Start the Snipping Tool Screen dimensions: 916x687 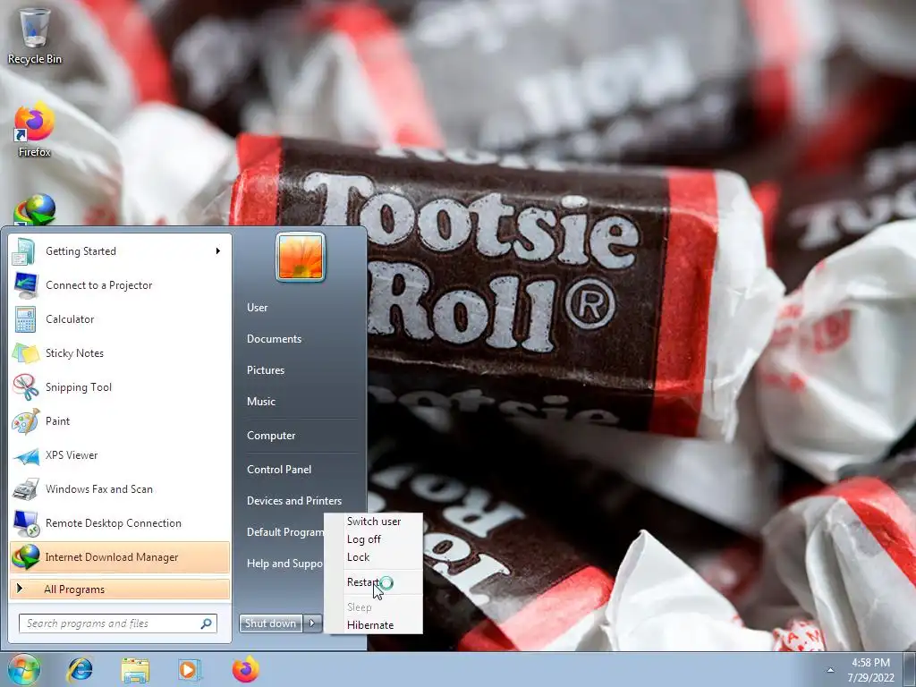pos(119,386)
